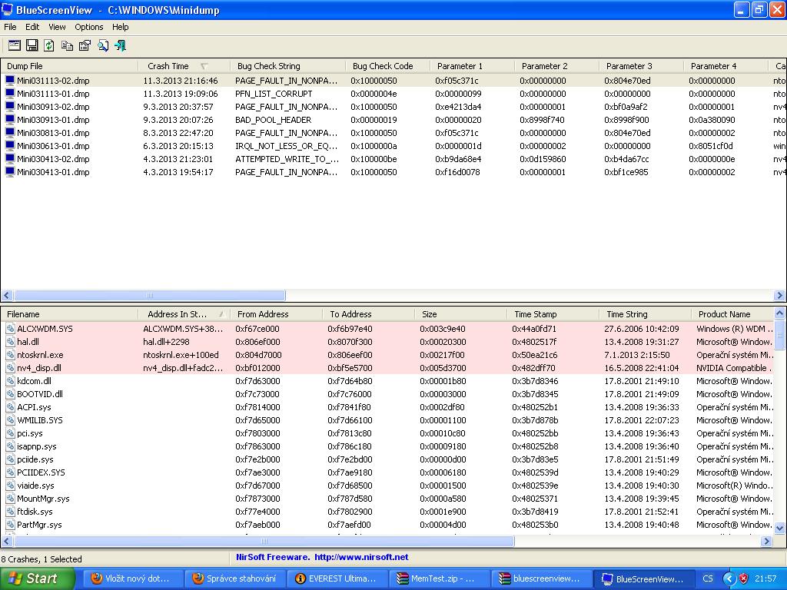Switch to the Správce stahování taskbar window
The width and height of the screenshot is (787, 590).
pyautogui.click(x=235, y=578)
